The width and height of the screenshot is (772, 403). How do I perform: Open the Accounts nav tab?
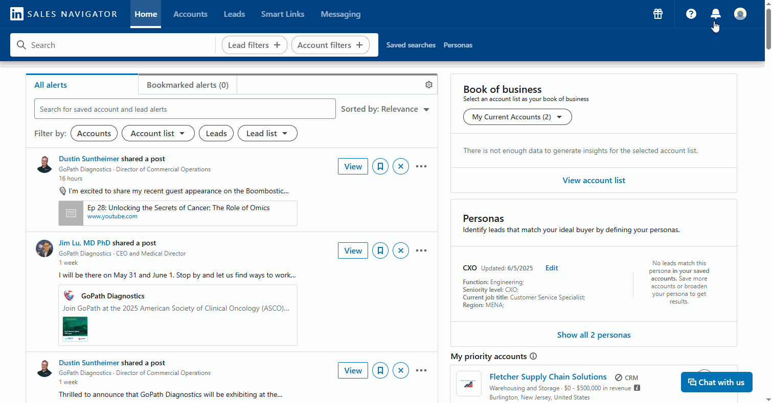click(190, 14)
